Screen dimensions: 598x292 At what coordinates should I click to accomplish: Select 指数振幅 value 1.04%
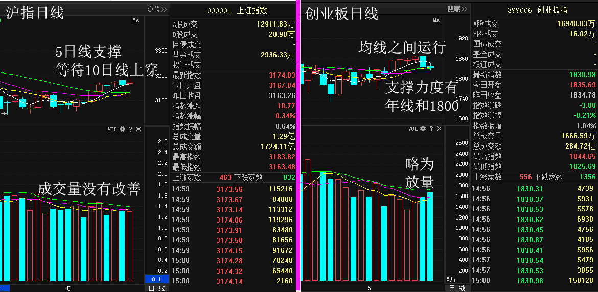[585, 126]
